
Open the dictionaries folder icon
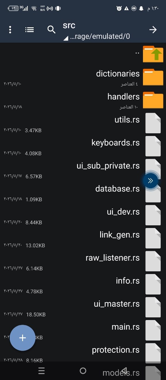pos(153,77)
